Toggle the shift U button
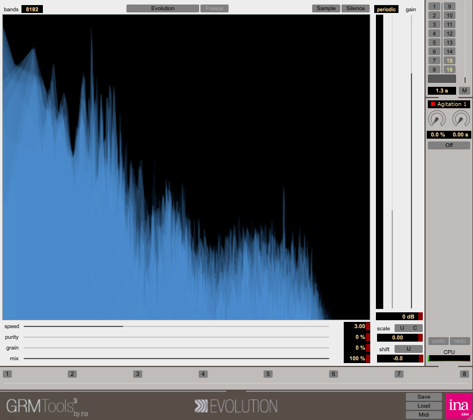 click(x=409, y=349)
